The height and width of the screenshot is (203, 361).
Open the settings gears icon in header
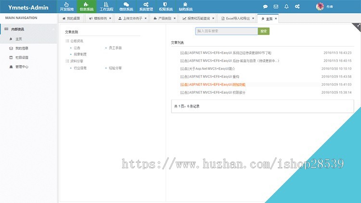coord(297,6)
